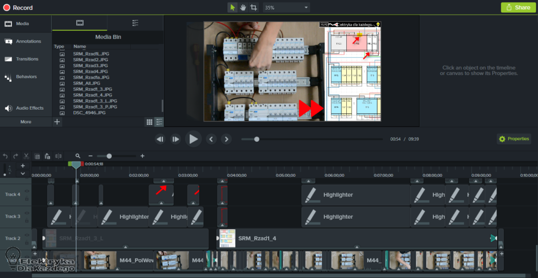Expand the More tools menu
Viewport: 538px width, 278px height.
point(26,122)
